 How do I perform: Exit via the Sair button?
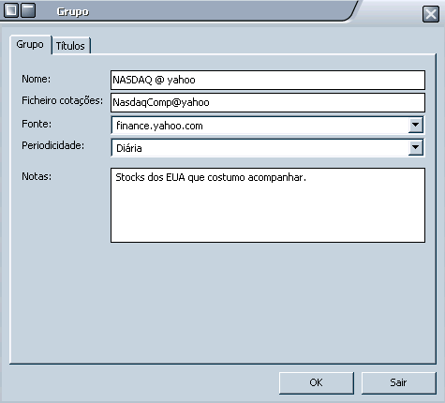(x=398, y=382)
